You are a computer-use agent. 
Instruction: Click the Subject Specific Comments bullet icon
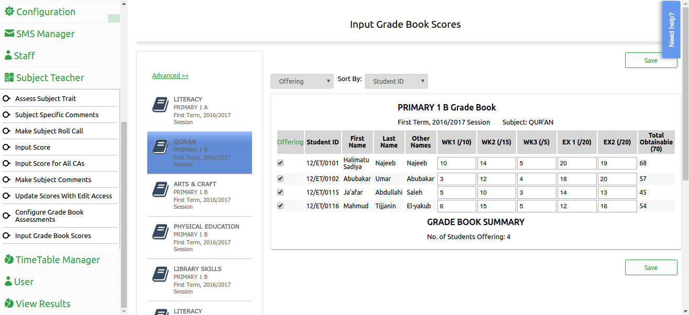tap(7, 115)
